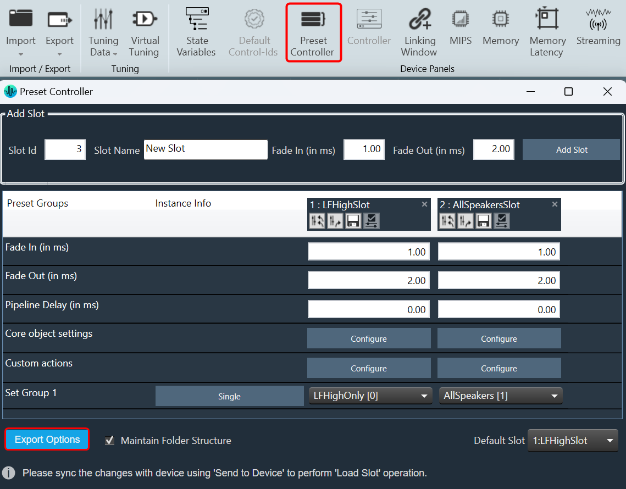The image size is (626, 489).
Task: Configure Core object settings for AllSpeakersSlot
Action: pyautogui.click(x=499, y=338)
